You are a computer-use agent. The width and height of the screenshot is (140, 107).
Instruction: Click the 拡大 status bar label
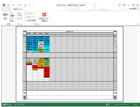pyautogui.click(x=108, y=105)
